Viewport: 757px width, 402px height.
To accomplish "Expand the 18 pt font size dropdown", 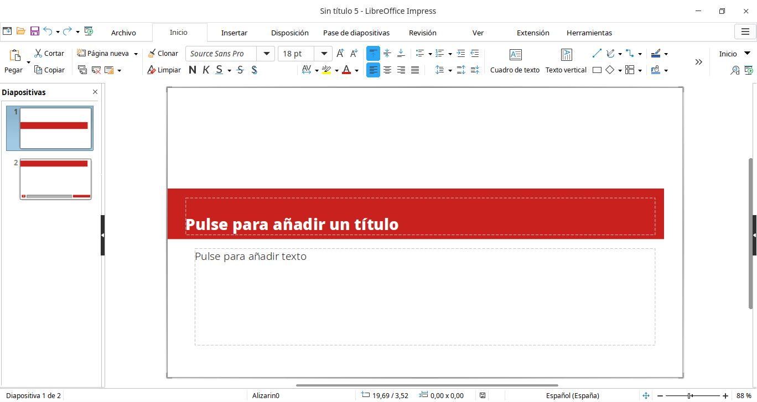I will point(323,54).
